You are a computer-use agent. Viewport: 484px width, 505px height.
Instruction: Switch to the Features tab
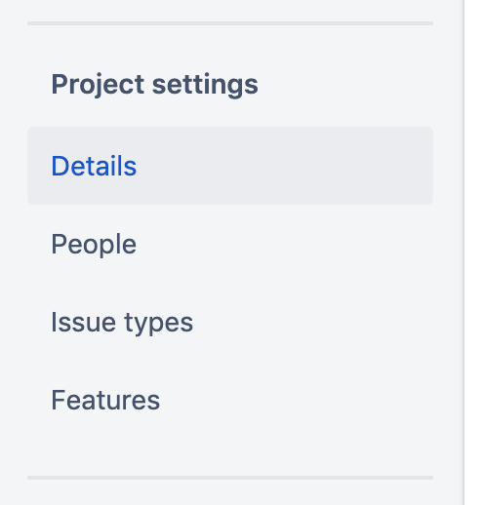pos(230,400)
